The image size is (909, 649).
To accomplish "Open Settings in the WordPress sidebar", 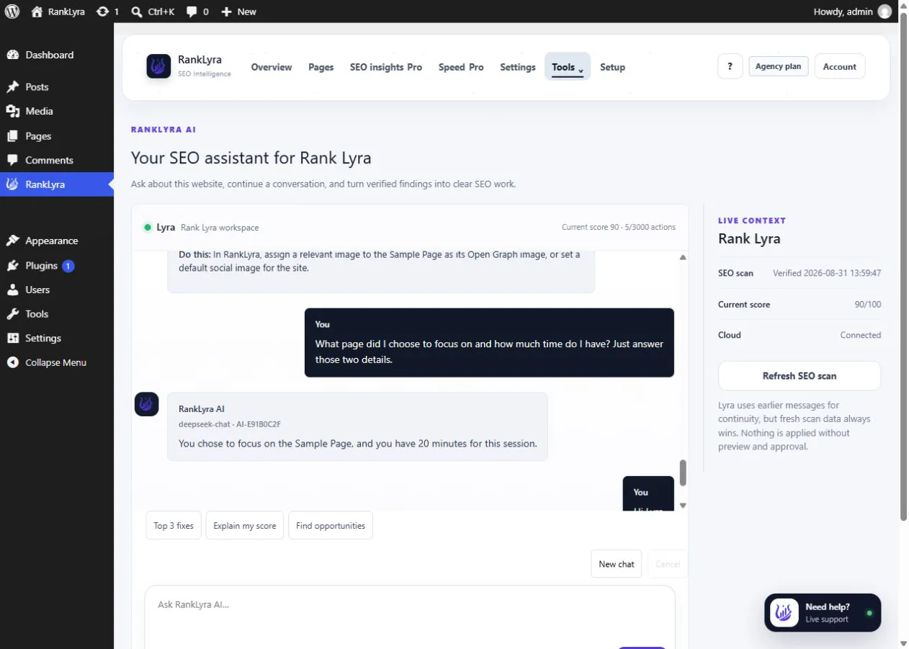I will pyautogui.click(x=57, y=338).
